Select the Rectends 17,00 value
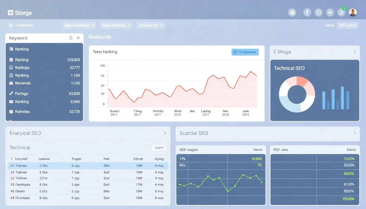This screenshot has width=366, height=209. click(x=75, y=83)
